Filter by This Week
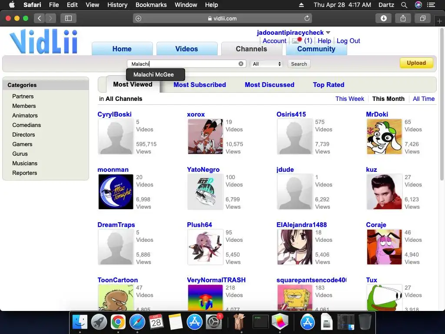 point(350,99)
